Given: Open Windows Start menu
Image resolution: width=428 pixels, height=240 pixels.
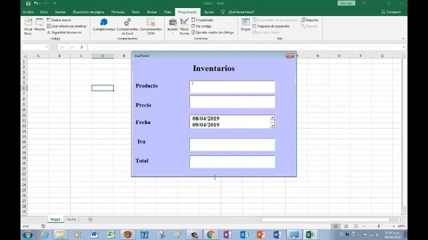Looking at the screenshot, I should (x=27, y=235).
